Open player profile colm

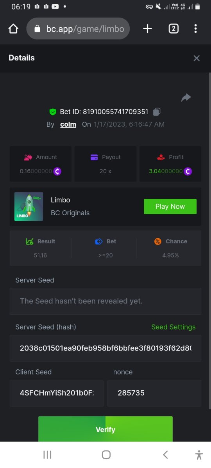[x=68, y=124]
